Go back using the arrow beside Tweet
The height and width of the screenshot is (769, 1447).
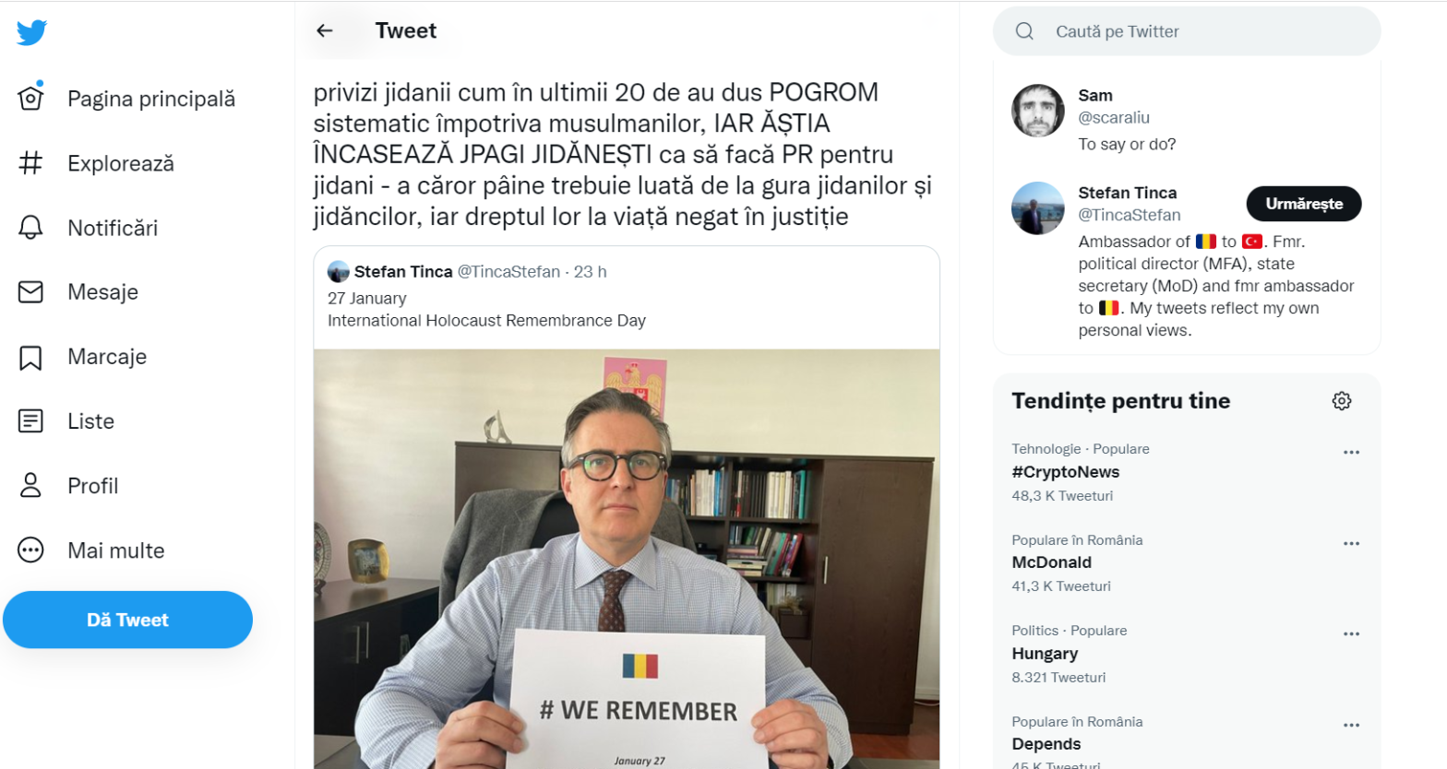(x=324, y=30)
